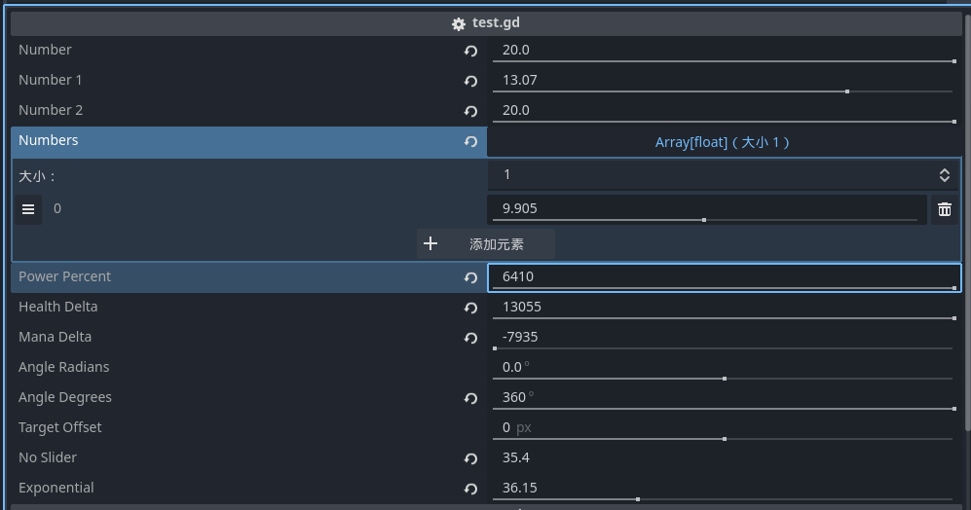Delete array element 0 with trash icon
The width and height of the screenshot is (971, 510).
click(944, 209)
